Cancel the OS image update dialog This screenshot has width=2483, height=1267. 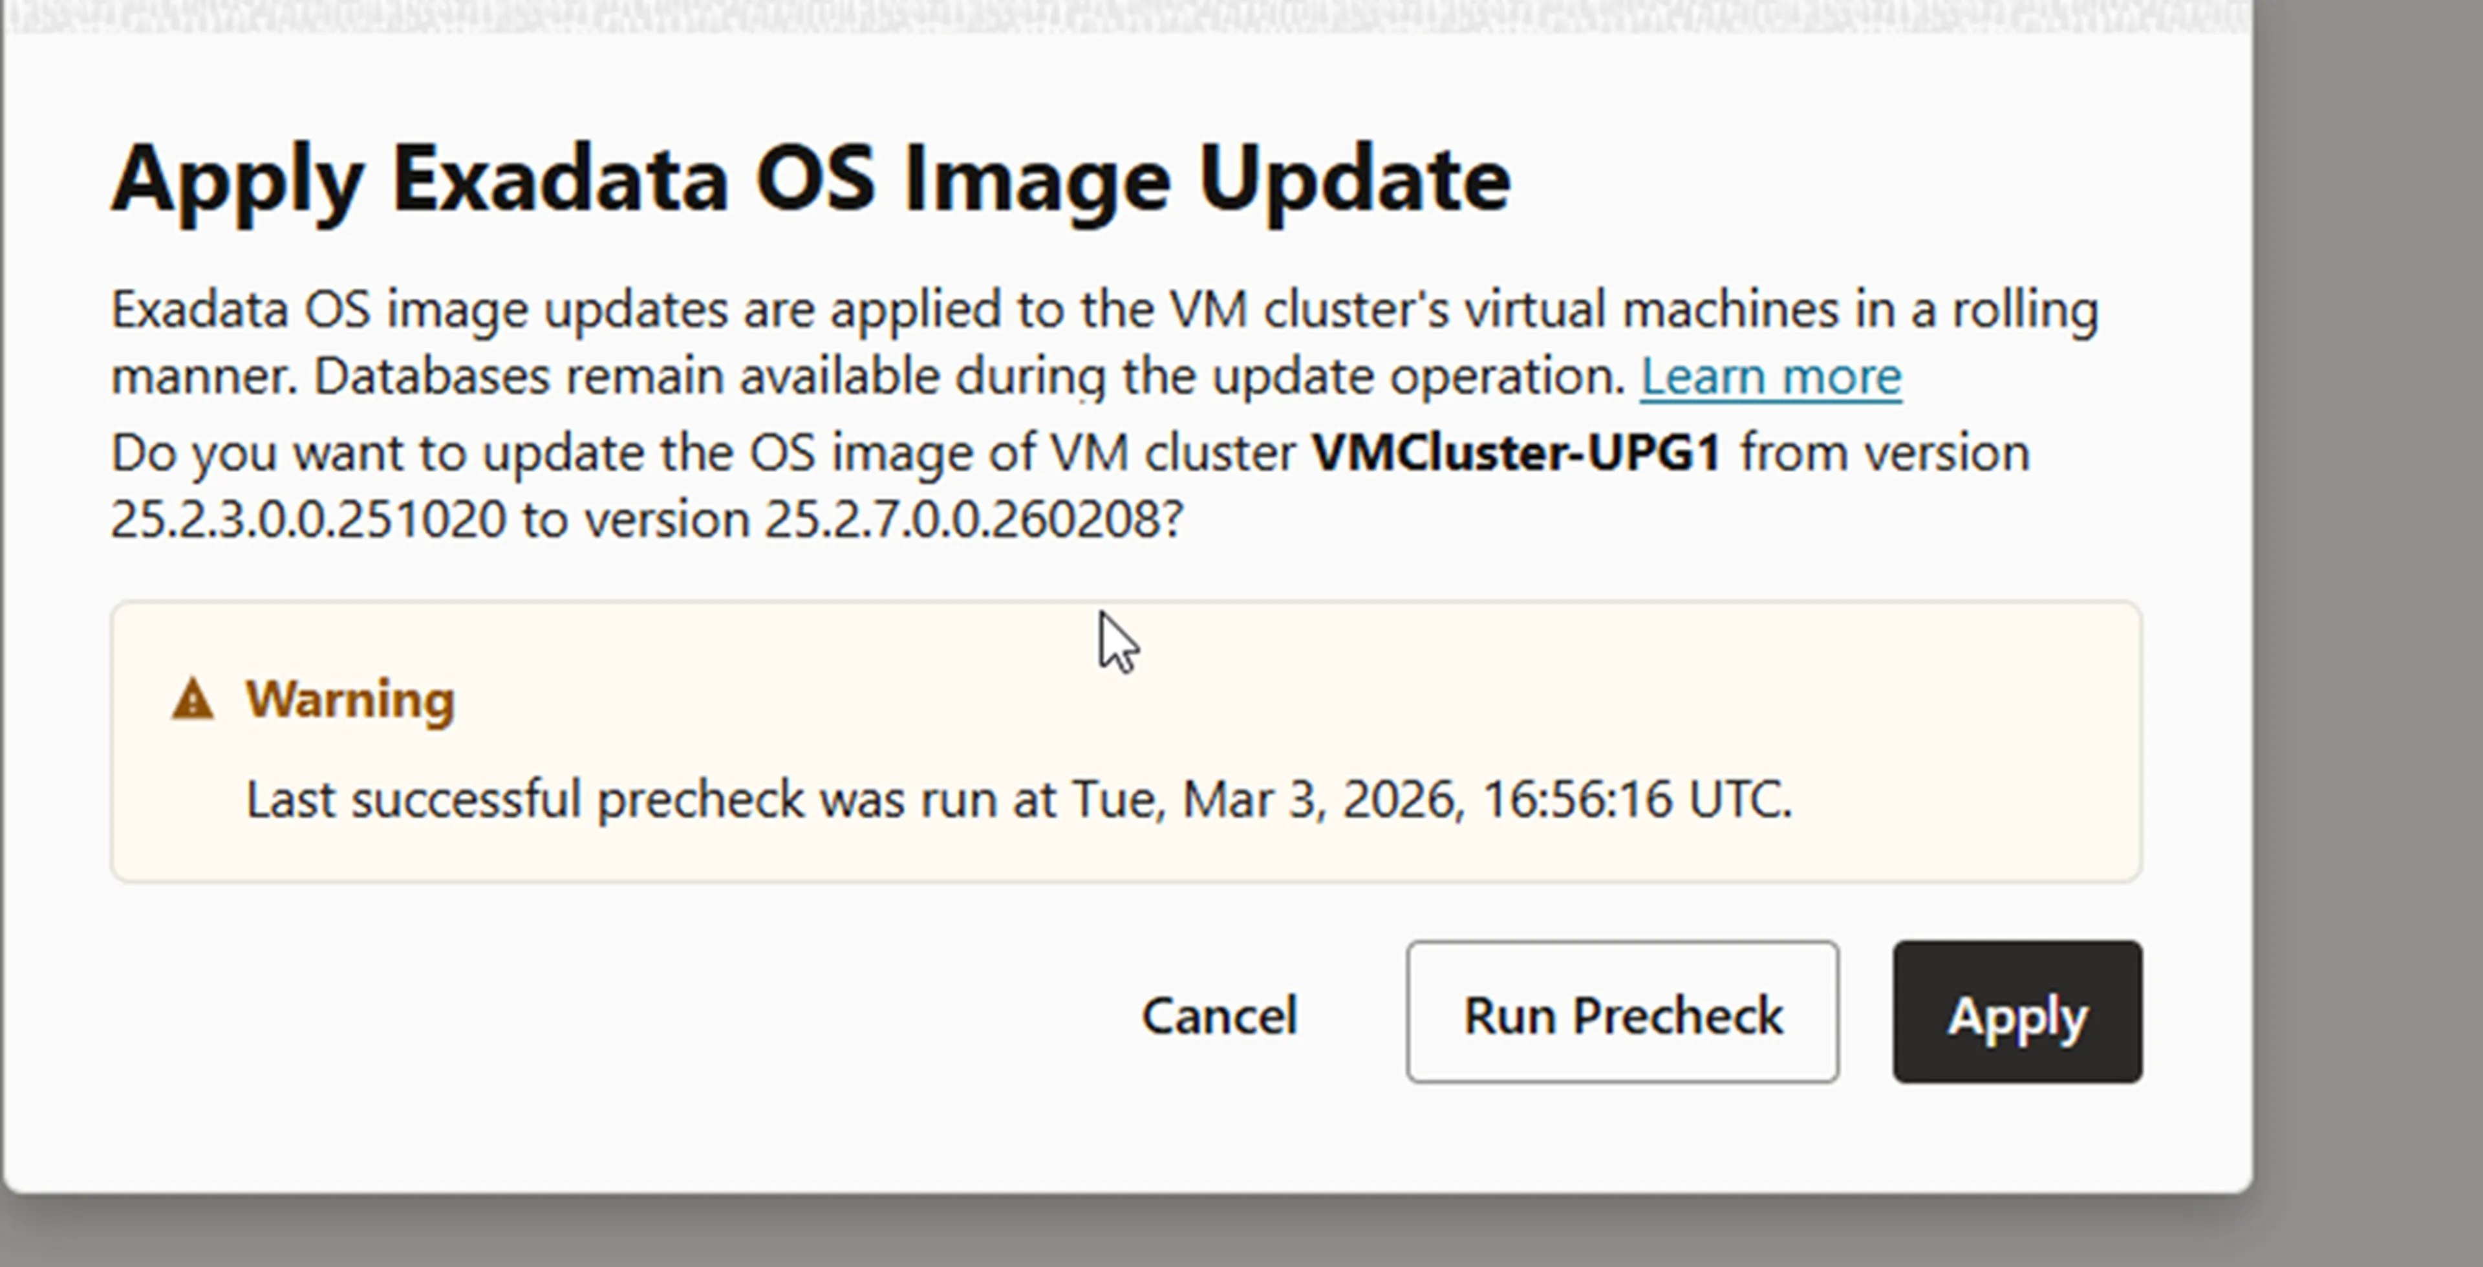tap(1220, 1015)
